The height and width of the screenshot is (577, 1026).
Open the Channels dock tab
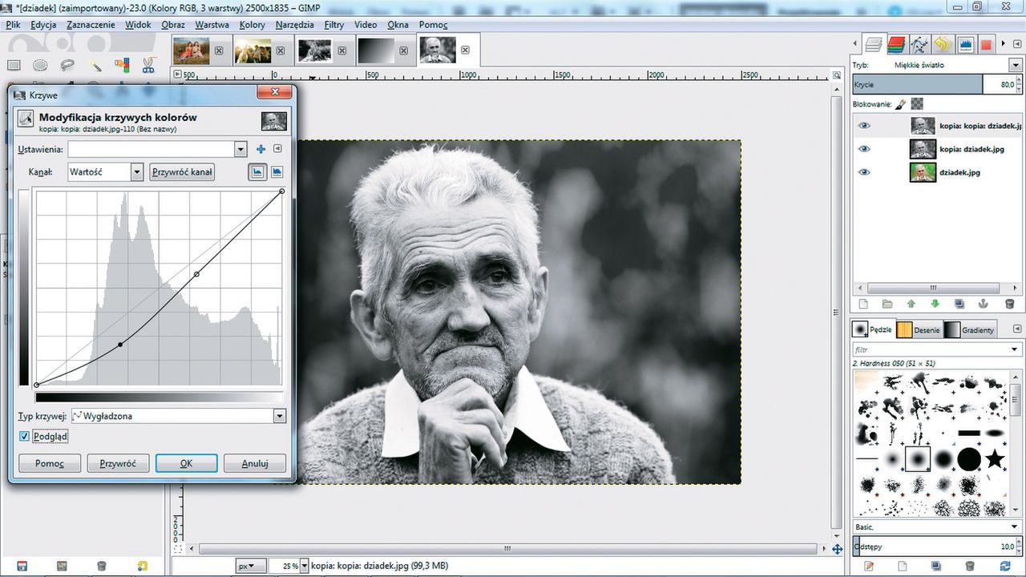(897, 44)
